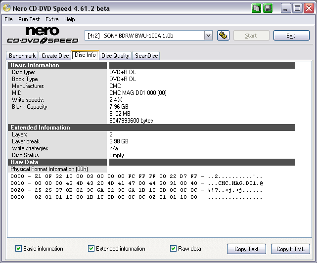The height and width of the screenshot is (263, 317).
Task: Click the Extended Information section header
Action: click(151, 128)
